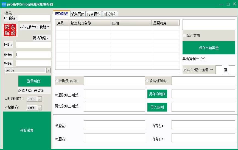Select the 网址列表页 radio button
This screenshot has height=150, width=238.
click(x=57, y=81)
